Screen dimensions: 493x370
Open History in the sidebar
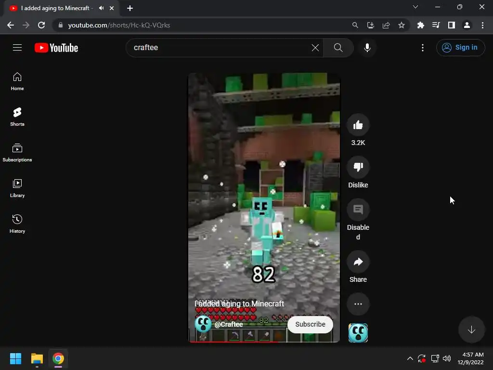point(17,224)
